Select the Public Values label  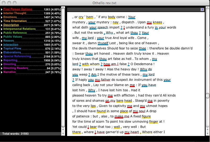(x=13, y=37)
